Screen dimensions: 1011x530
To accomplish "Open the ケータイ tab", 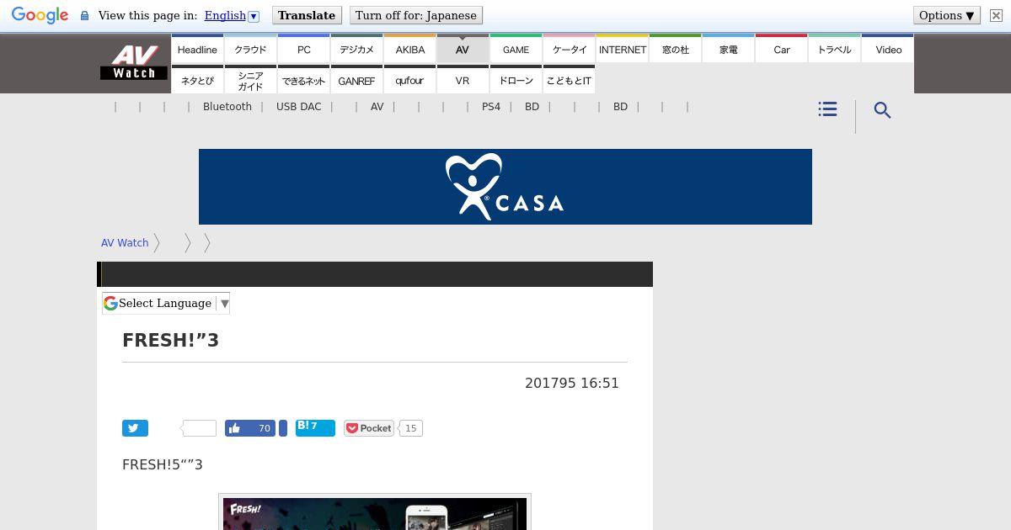I will coord(570,49).
